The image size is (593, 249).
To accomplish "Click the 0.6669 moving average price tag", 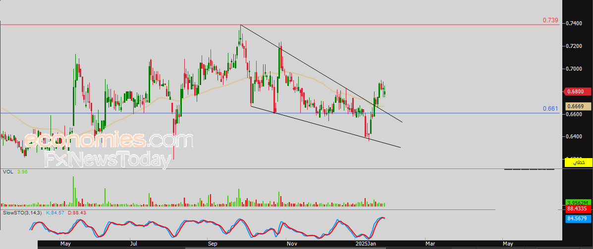I will pos(579,106).
